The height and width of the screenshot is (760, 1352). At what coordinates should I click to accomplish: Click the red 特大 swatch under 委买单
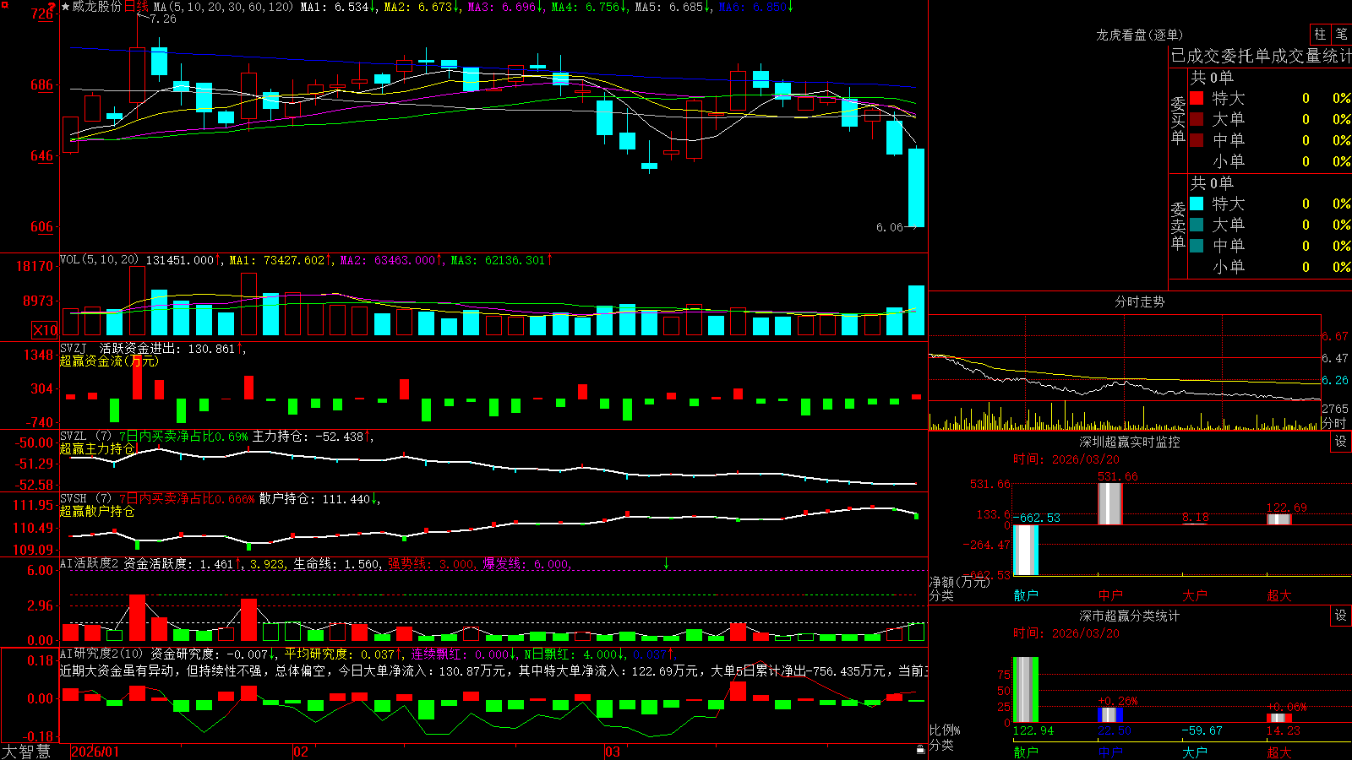(x=1197, y=98)
